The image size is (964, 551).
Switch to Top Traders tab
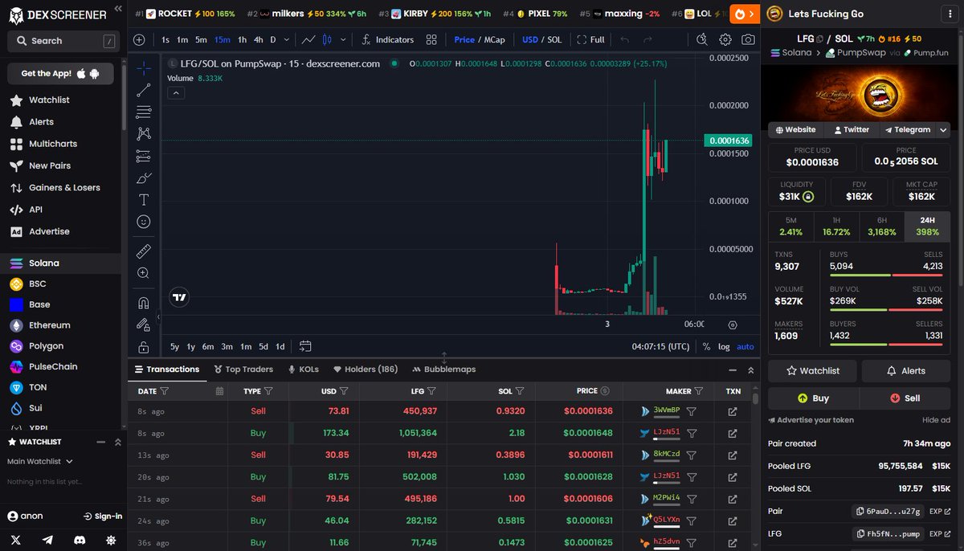click(243, 369)
